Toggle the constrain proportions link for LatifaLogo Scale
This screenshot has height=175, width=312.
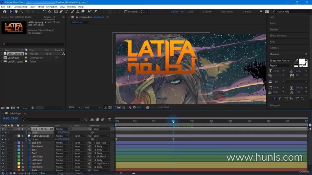tap(56, 139)
